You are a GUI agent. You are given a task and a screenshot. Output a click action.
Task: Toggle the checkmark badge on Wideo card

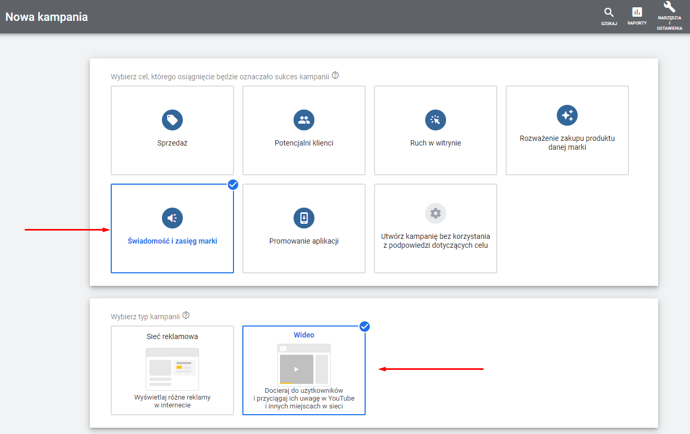click(x=365, y=327)
